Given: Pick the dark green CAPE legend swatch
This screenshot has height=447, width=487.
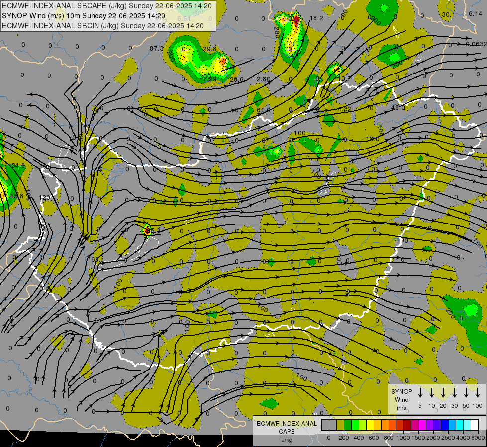Looking at the screenshot, I should 348,425.
